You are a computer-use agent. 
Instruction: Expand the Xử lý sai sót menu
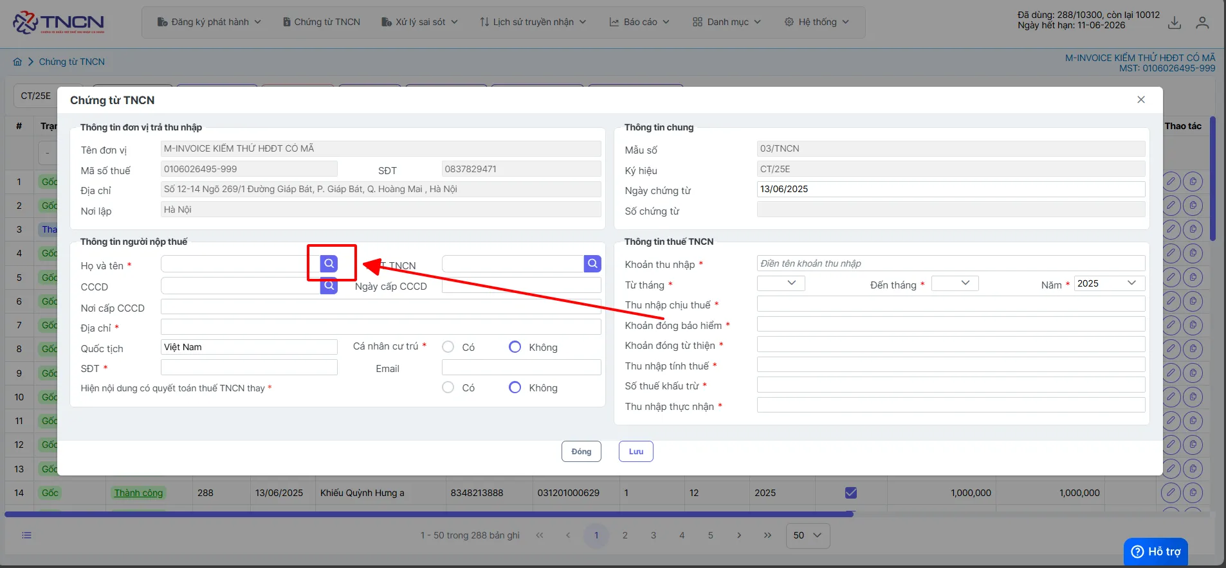419,22
